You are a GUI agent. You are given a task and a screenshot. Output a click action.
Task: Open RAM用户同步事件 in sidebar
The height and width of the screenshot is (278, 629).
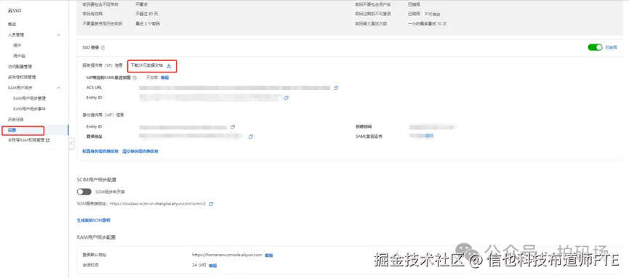tap(29, 109)
